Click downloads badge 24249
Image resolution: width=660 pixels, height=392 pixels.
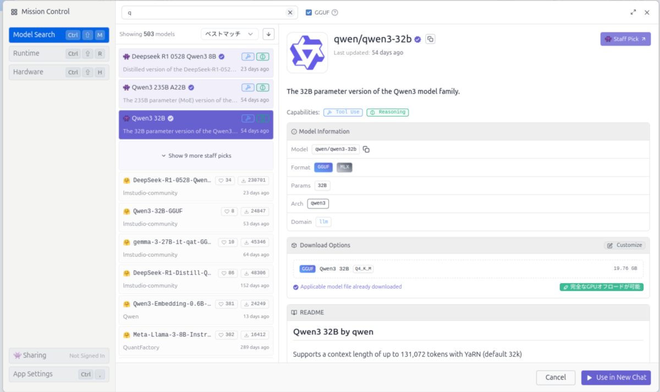coord(255,303)
